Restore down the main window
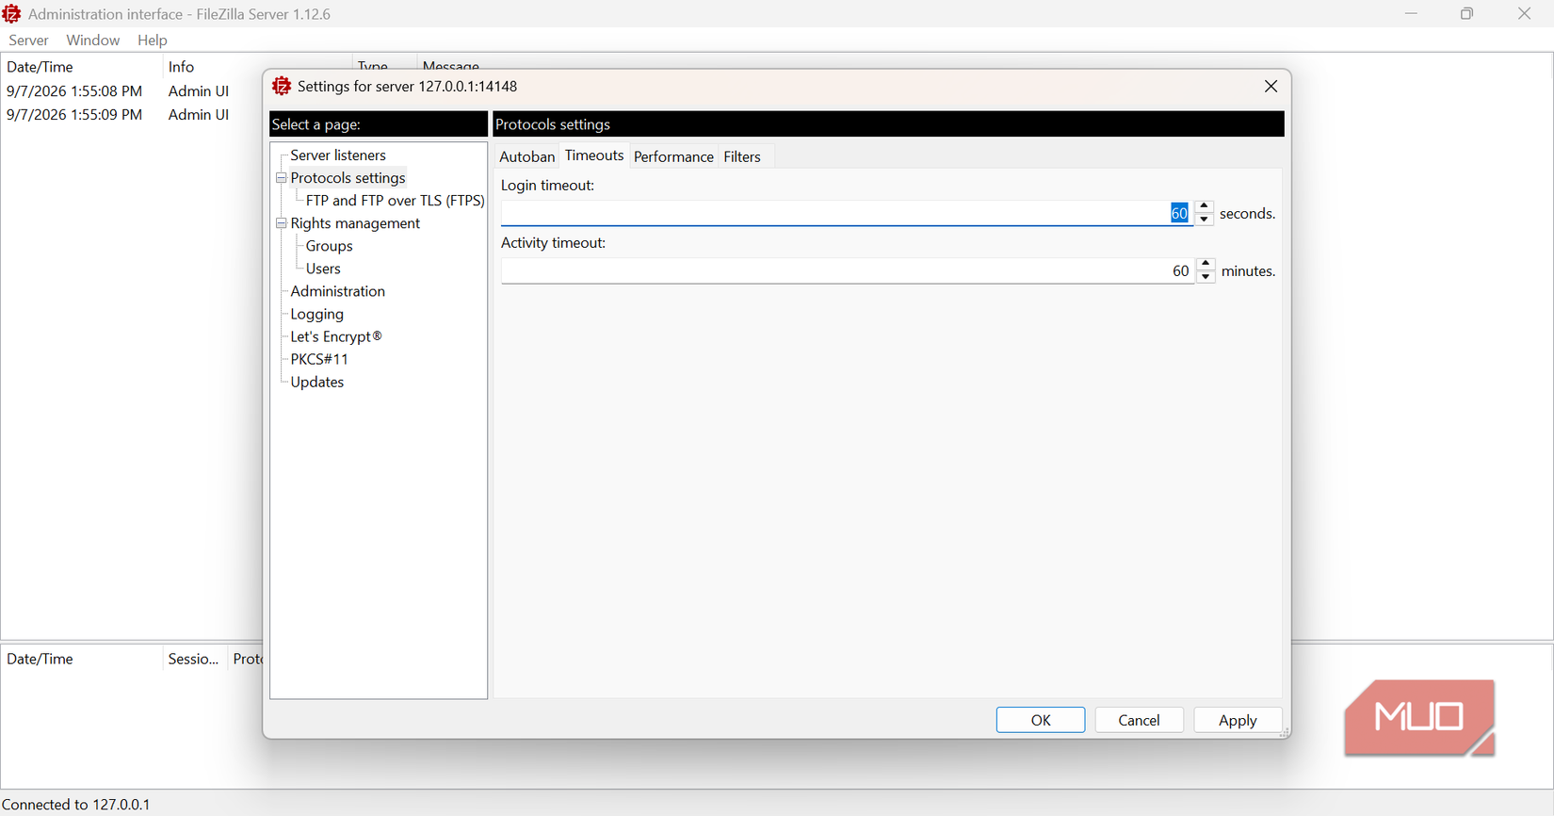 pos(1466,14)
